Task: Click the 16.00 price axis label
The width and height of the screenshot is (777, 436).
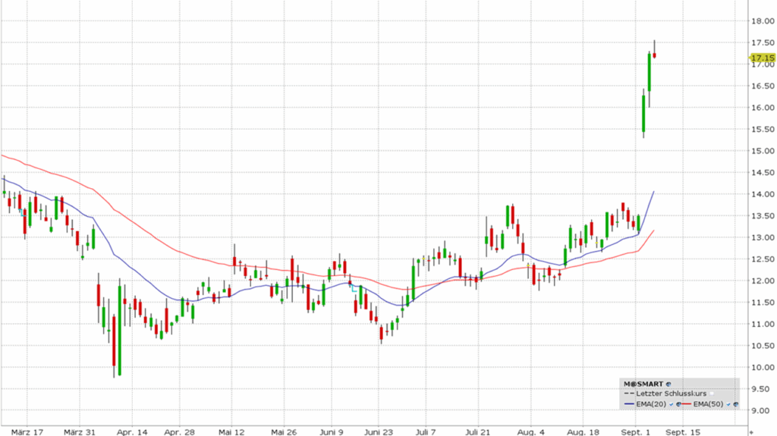Action: pyautogui.click(x=763, y=108)
